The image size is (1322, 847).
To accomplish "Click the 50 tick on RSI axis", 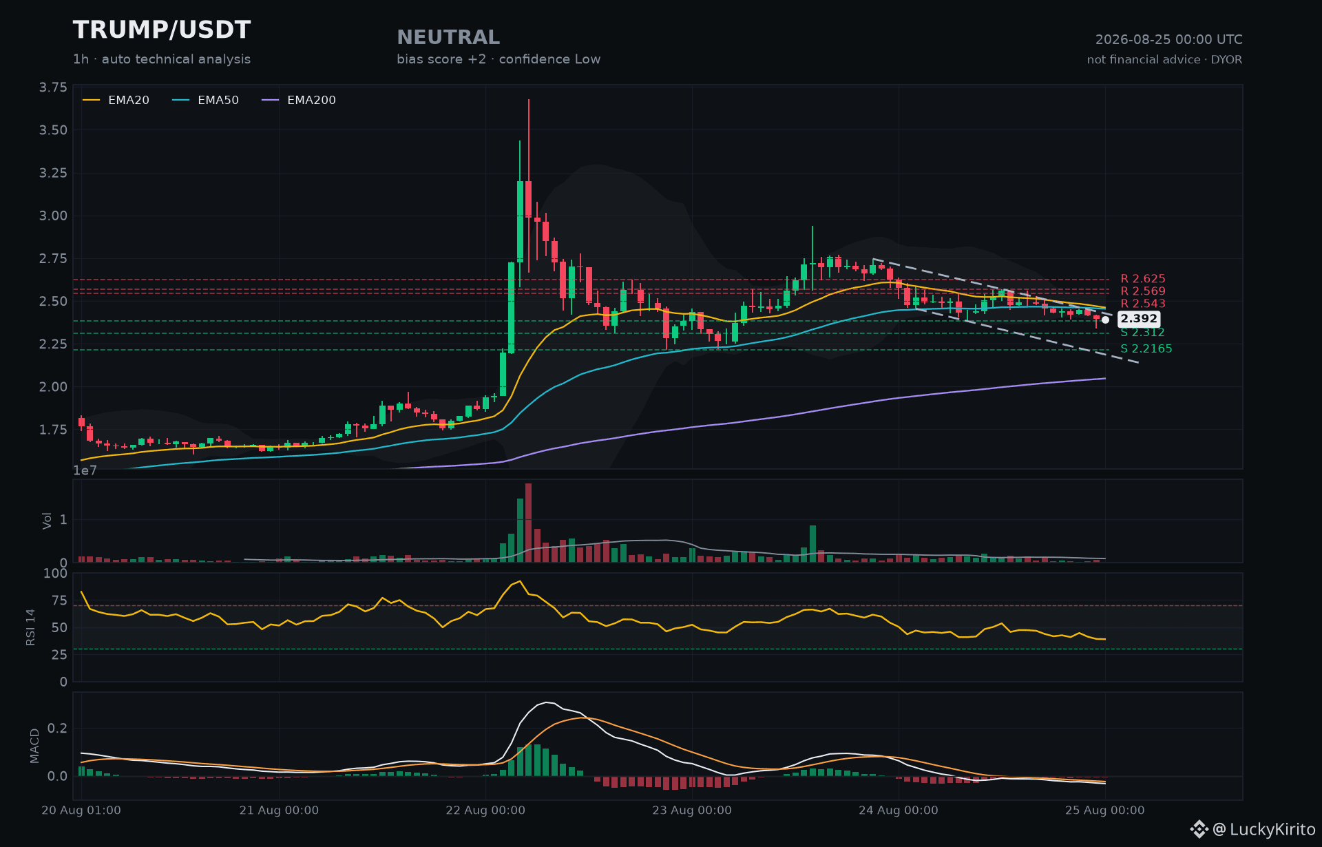I will pyautogui.click(x=60, y=628).
